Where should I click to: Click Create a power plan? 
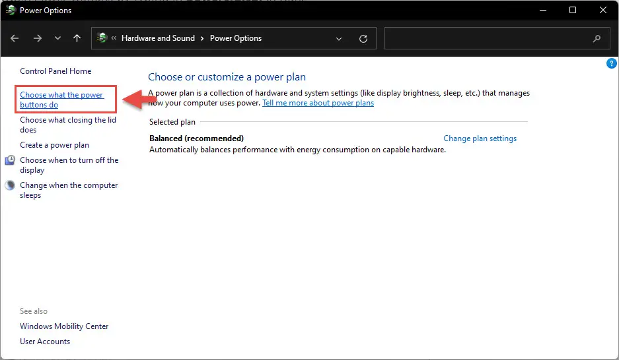pos(54,145)
